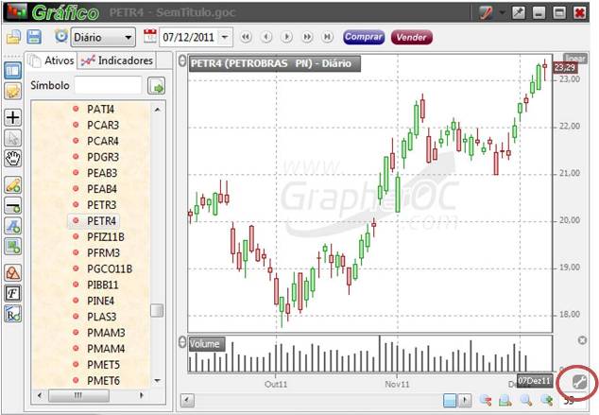Select the trend line drawing tool
Viewport: 599px width, 415px height.
(12, 185)
